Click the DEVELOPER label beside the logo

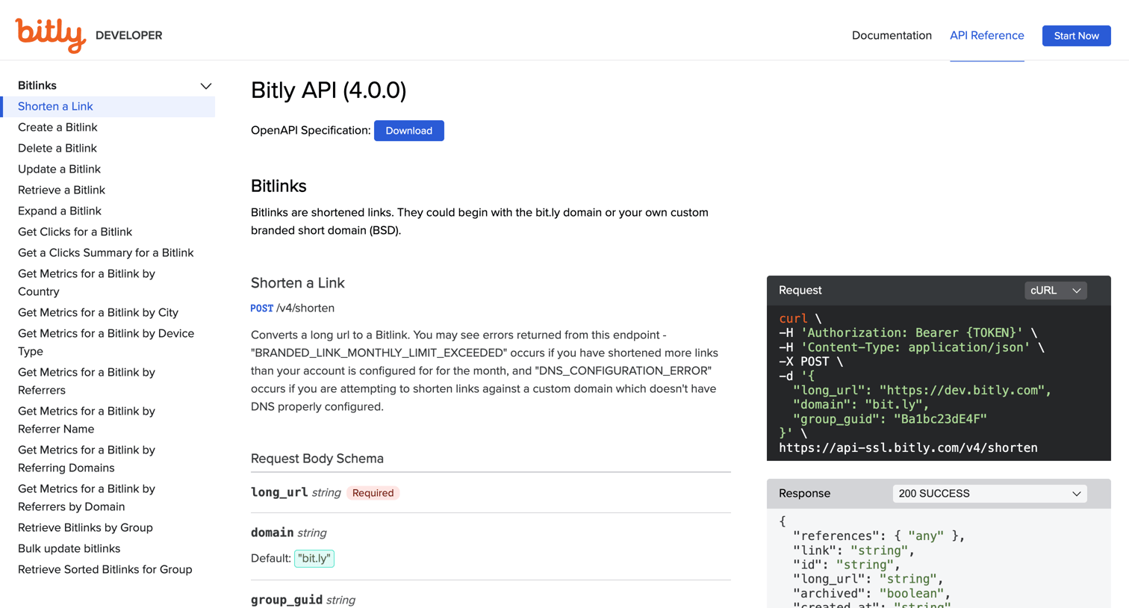coord(128,36)
